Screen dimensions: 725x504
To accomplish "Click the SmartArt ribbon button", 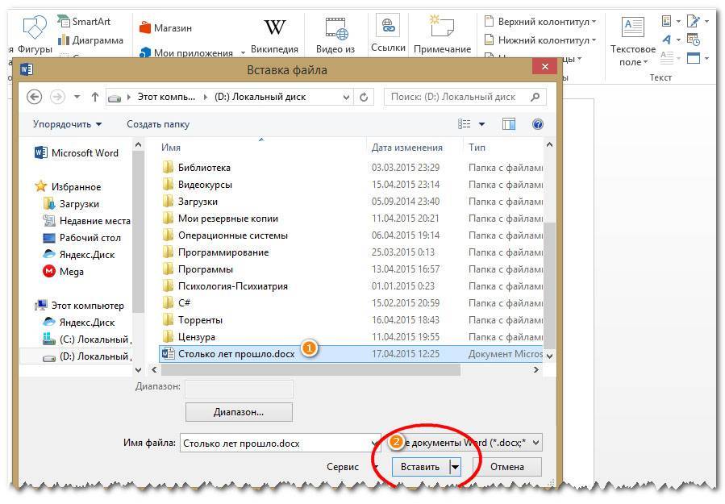I will coord(85,20).
